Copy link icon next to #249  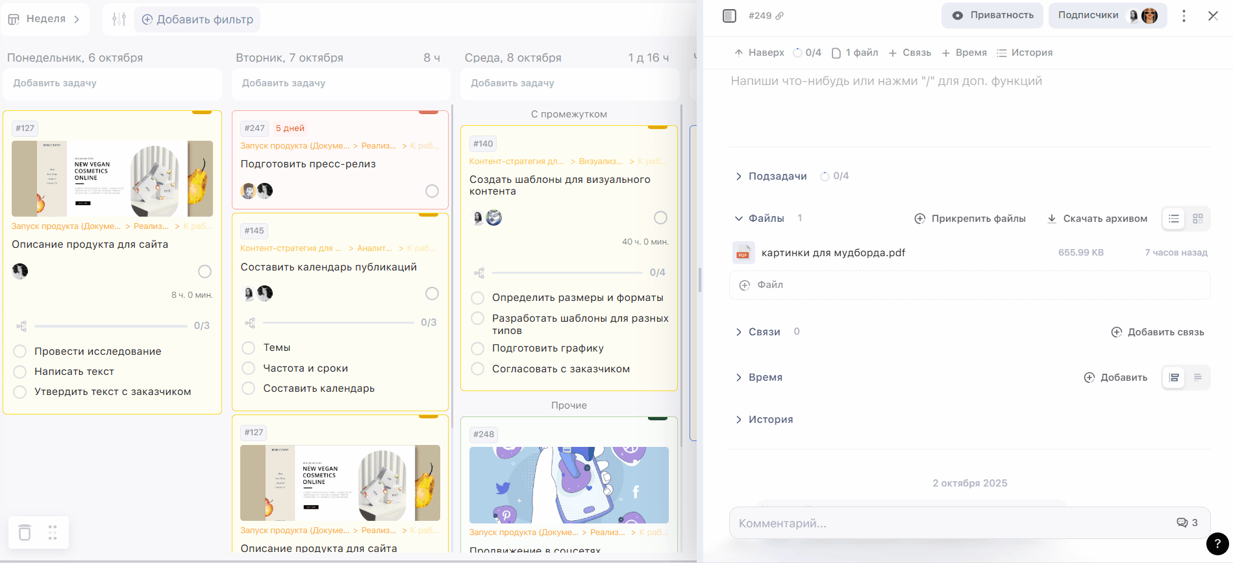tap(780, 16)
